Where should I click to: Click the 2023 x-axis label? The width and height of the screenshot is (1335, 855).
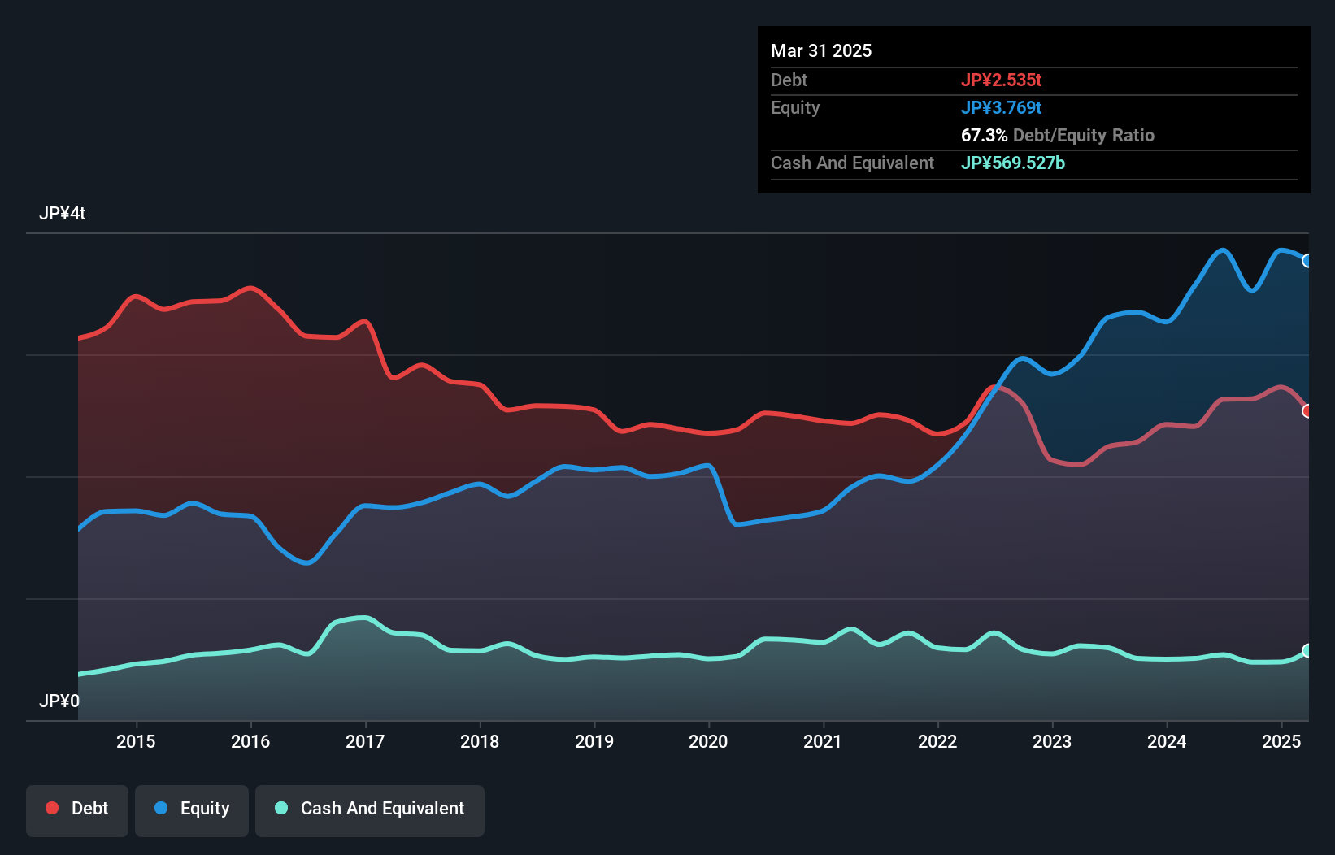click(x=1052, y=741)
